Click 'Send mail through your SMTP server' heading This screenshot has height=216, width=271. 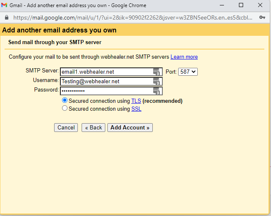55,42
